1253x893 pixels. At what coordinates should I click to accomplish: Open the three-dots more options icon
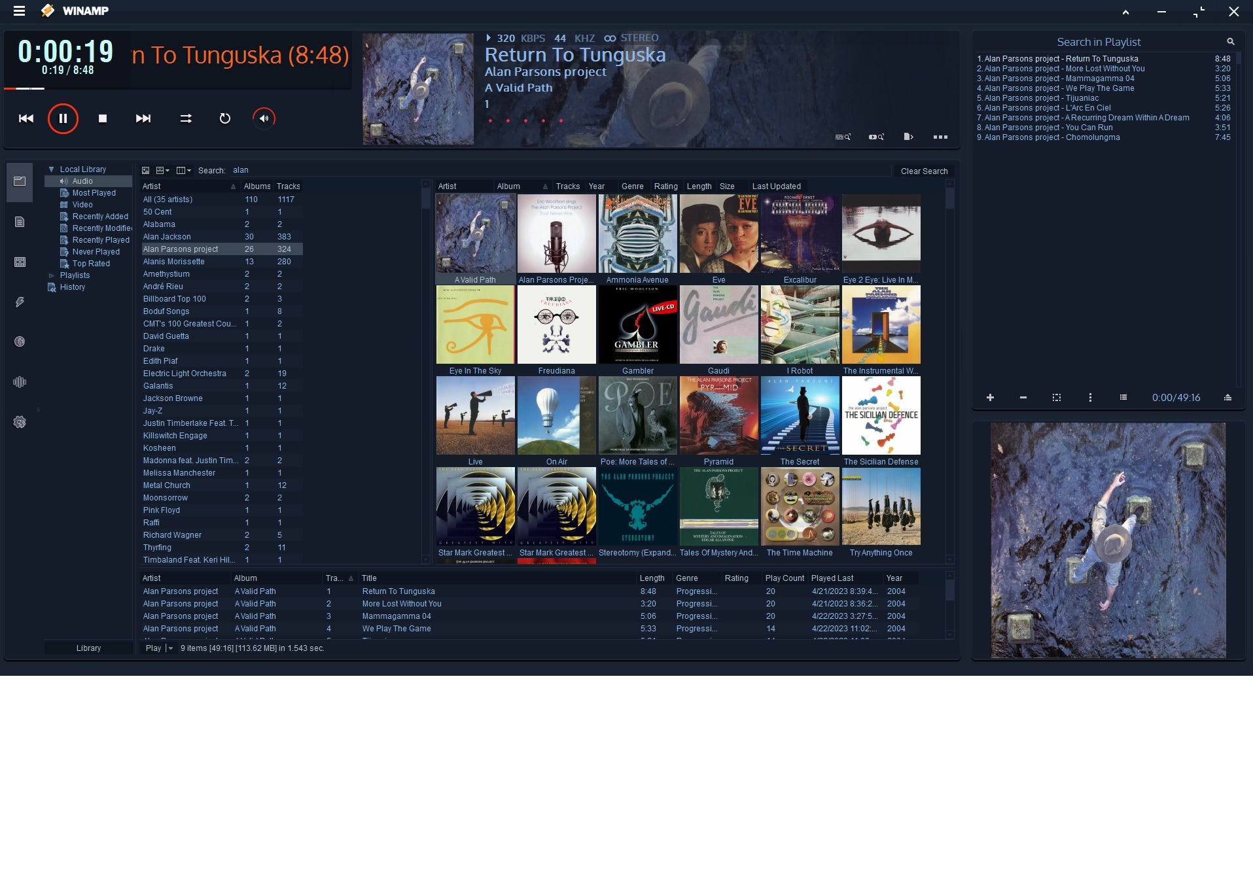point(940,137)
